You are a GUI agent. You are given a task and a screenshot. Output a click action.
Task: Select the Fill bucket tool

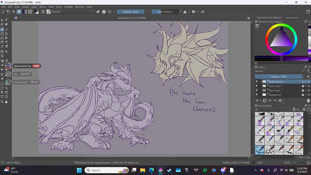[2, 69]
